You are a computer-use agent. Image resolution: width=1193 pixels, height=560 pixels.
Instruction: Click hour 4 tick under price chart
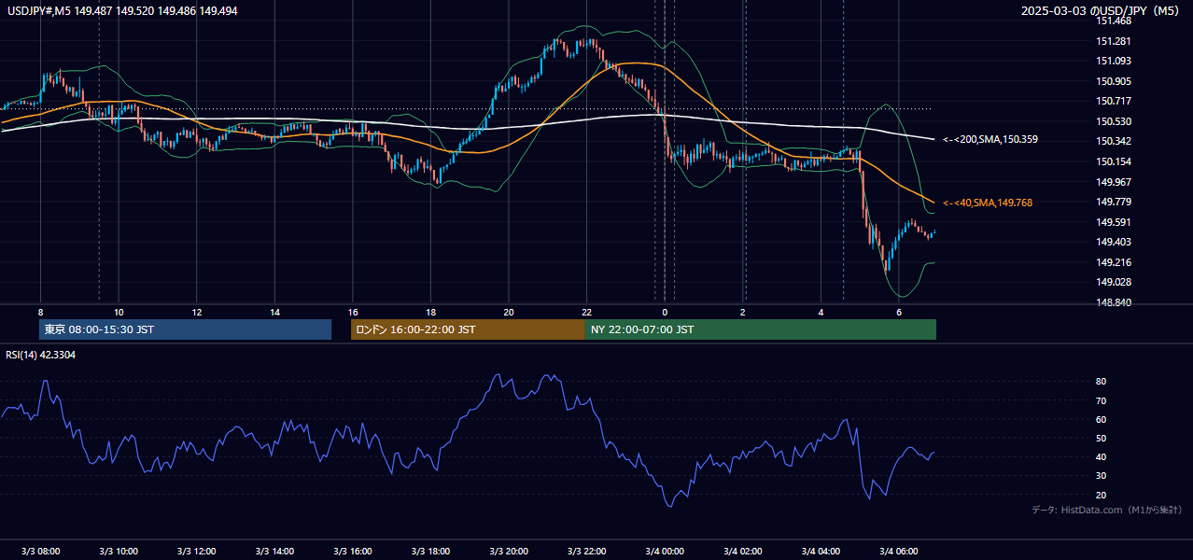point(821,312)
